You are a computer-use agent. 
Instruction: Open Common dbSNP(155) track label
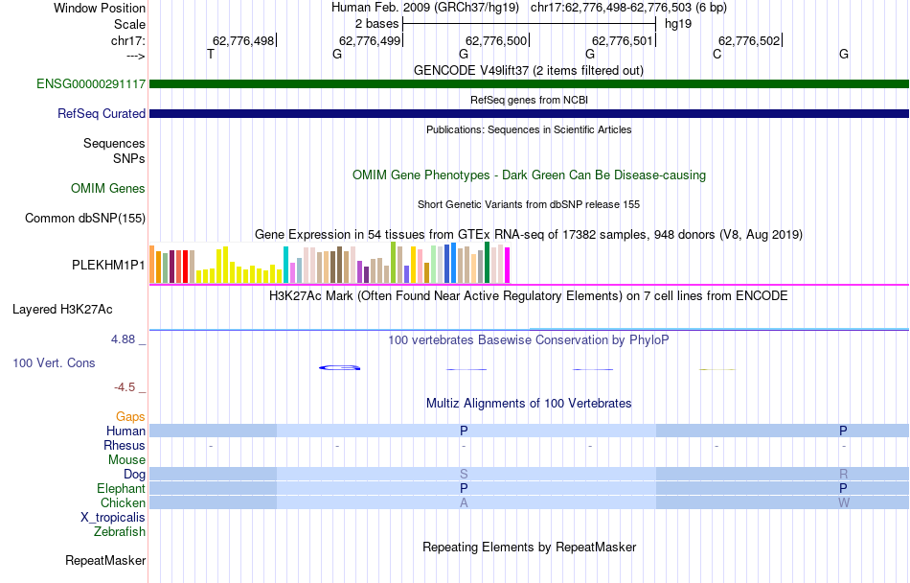point(85,219)
